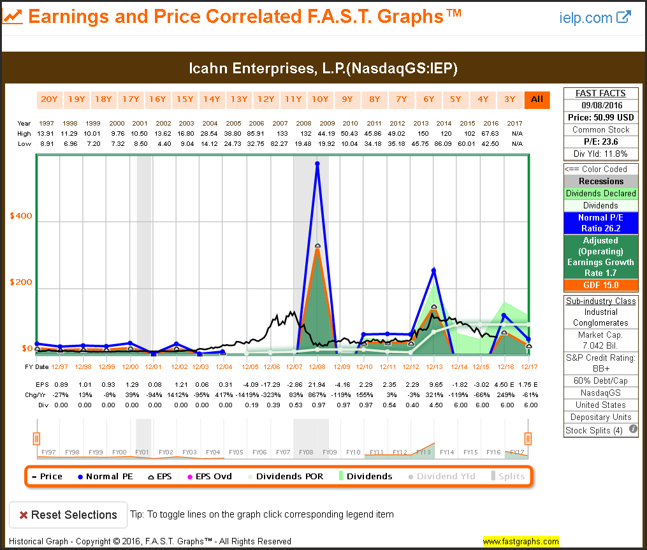This screenshot has height=550, width=647.
Task: Toggle Dividends POR legend item
Action: coord(284,476)
